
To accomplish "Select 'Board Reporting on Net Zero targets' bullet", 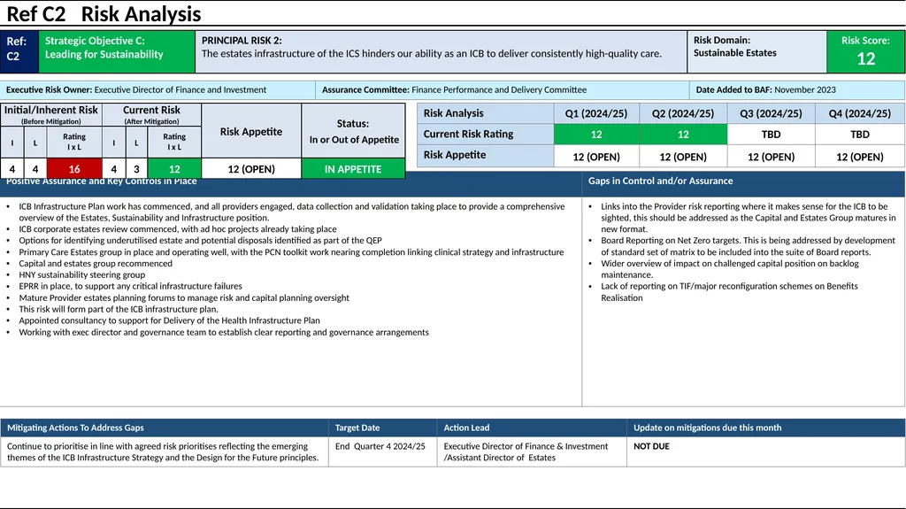I will [x=748, y=246].
